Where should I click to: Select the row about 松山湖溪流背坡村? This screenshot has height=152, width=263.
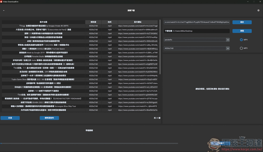(x=80, y=37)
